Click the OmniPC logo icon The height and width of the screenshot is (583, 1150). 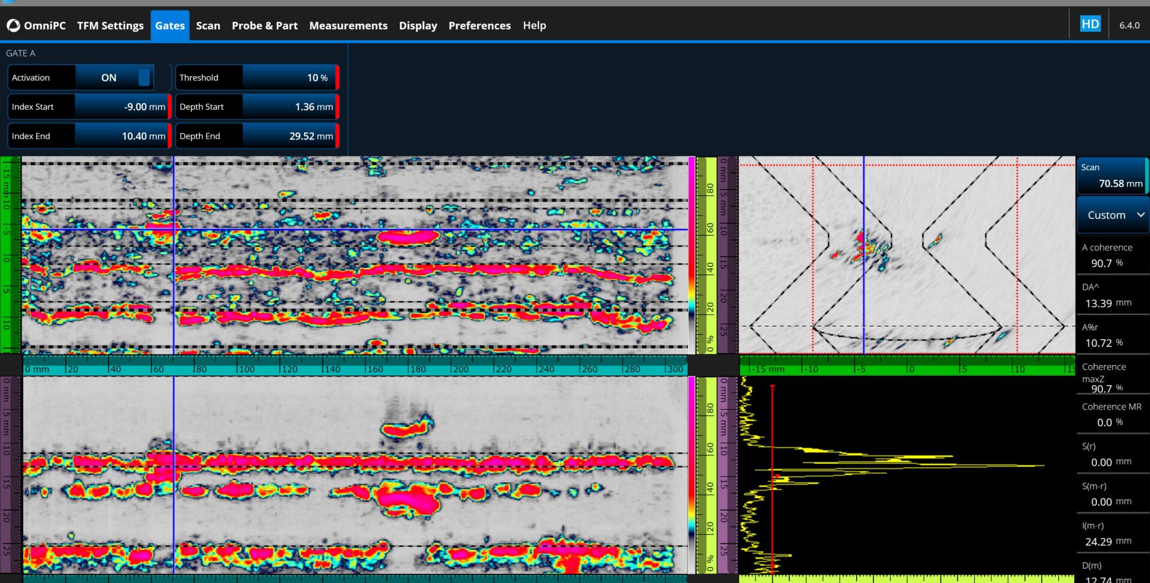[x=13, y=26]
